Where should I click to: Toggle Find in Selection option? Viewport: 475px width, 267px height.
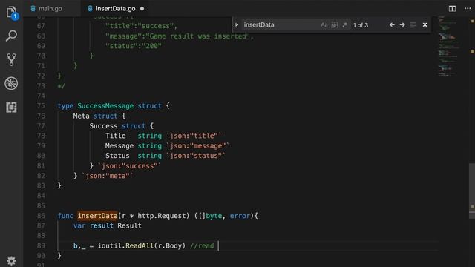coord(413,24)
